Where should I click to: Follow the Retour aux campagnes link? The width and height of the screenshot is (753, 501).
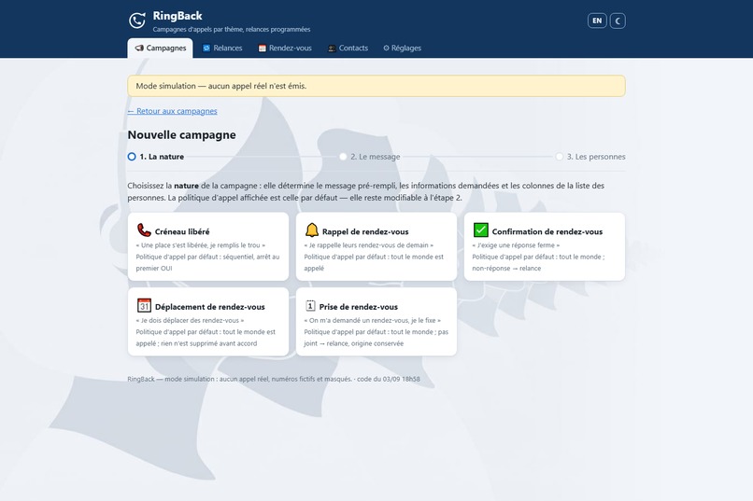(172, 111)
